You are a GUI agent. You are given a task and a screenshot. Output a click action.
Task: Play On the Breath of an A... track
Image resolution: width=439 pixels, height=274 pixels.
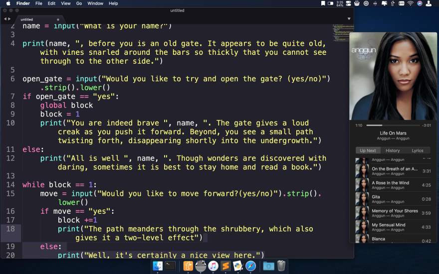(393, 171)
